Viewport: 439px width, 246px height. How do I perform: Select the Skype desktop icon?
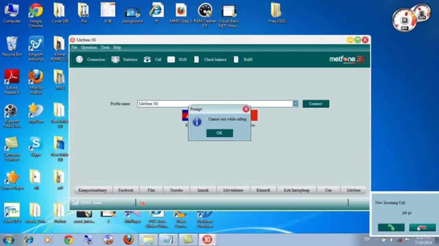pos(36,147)
